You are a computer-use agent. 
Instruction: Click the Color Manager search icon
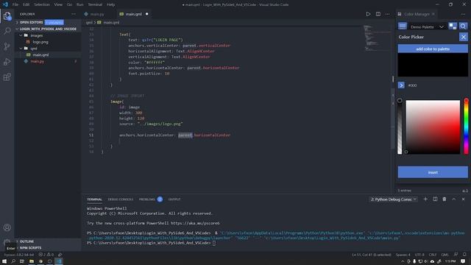pos(463,26)
